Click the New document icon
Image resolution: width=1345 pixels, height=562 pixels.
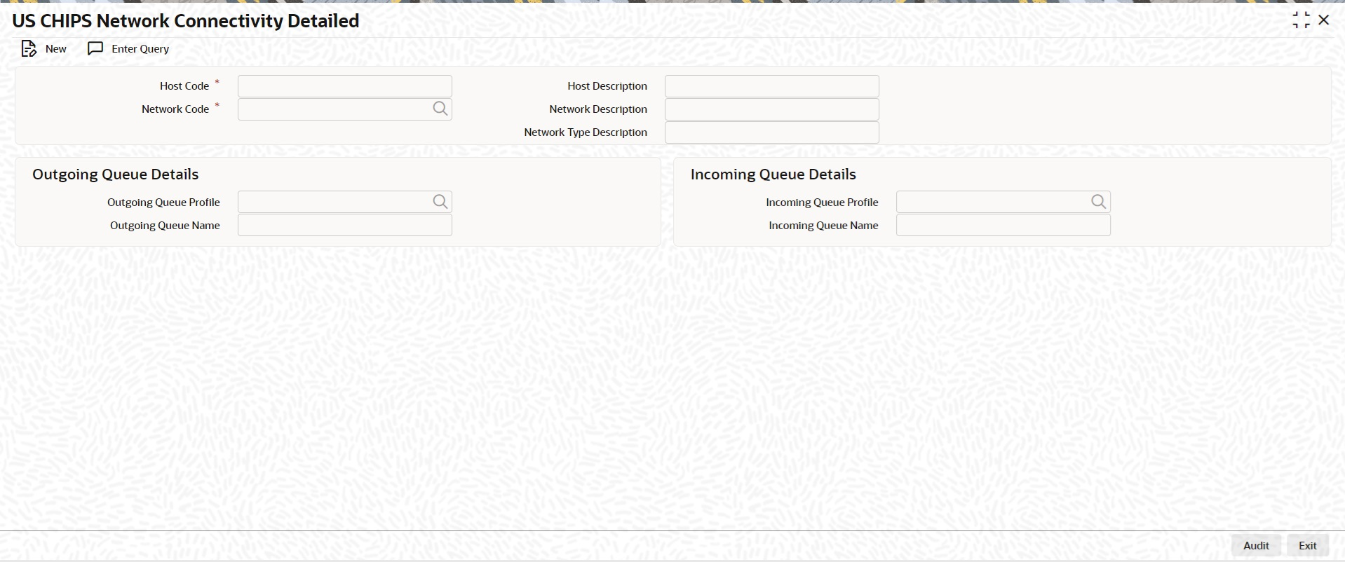point(29,48)
